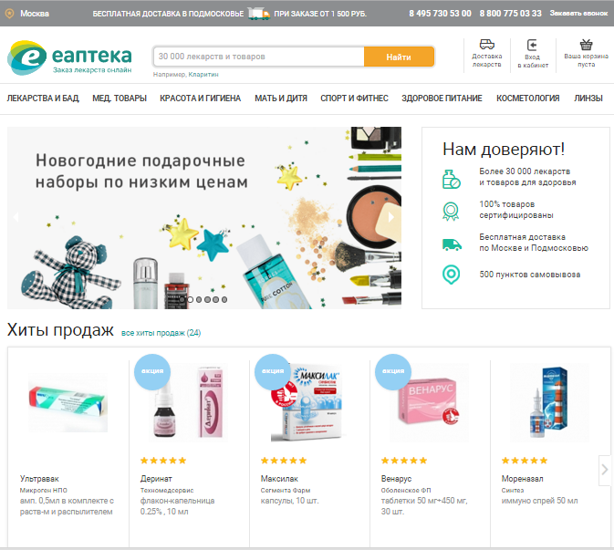Open МАТЬ И ДИТЯ menu
This screenshot has height=550, width=614.
coord(281,99)
